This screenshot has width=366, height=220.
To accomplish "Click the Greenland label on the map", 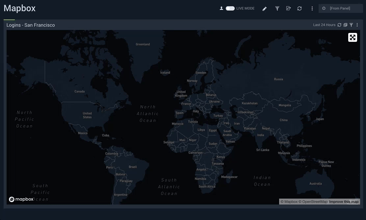I will 143,44.
